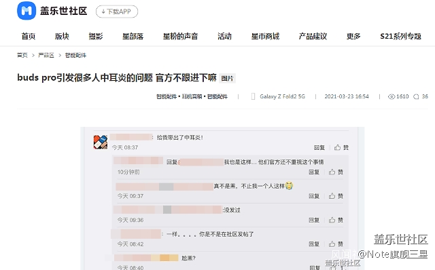This screenshot has width=435, height=270.
Task: Click the post date 2021-03-23 16:54
Action: coord(347,96)
